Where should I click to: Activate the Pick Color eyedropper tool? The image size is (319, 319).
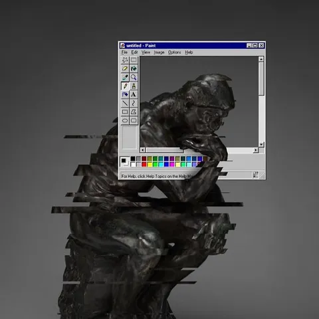click(x=125, y=77)
